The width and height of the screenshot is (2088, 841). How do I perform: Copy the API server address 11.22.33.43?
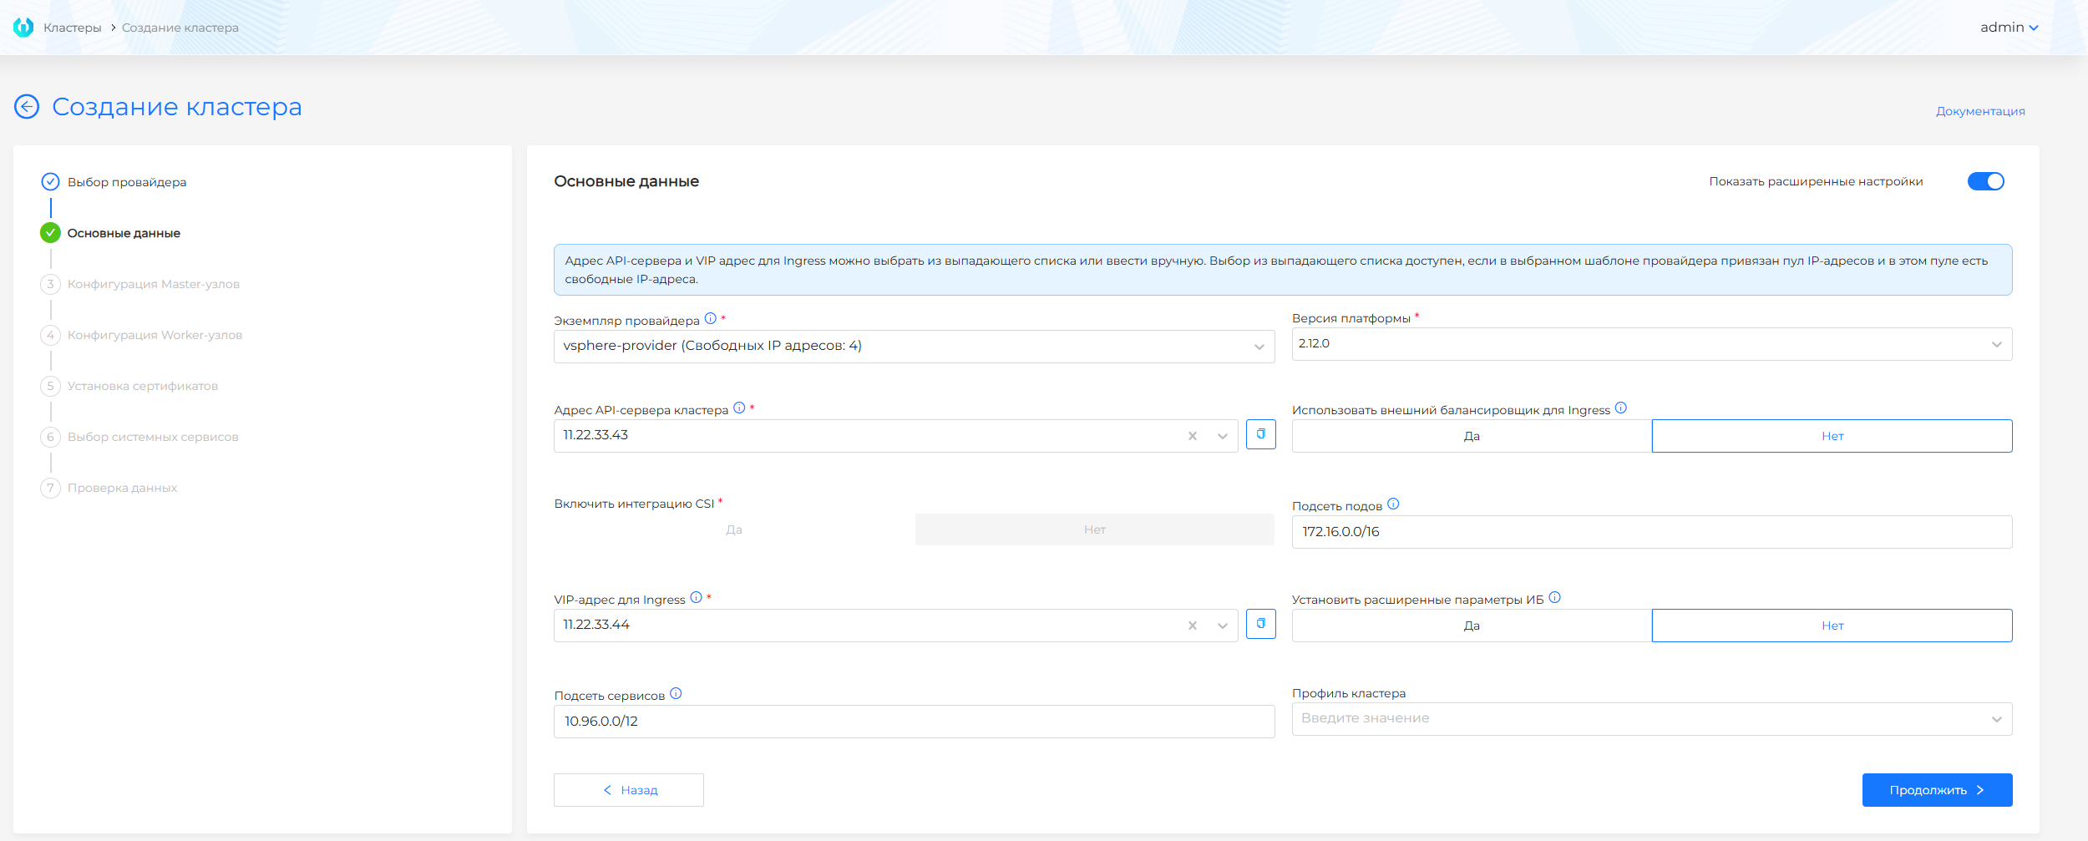point(1260,434)
